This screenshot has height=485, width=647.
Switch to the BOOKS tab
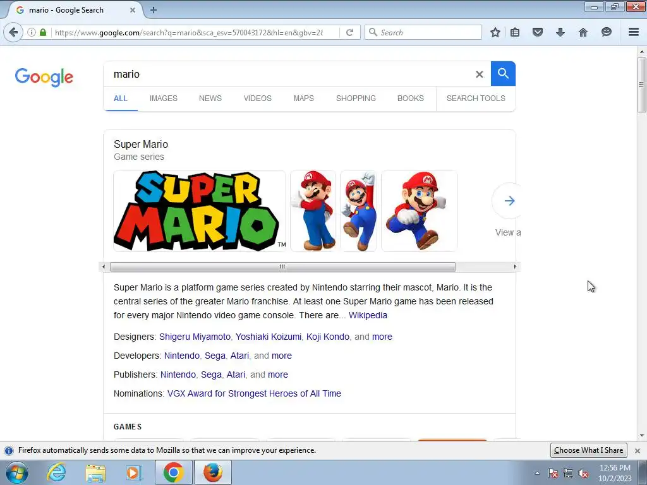pos(411,98)
